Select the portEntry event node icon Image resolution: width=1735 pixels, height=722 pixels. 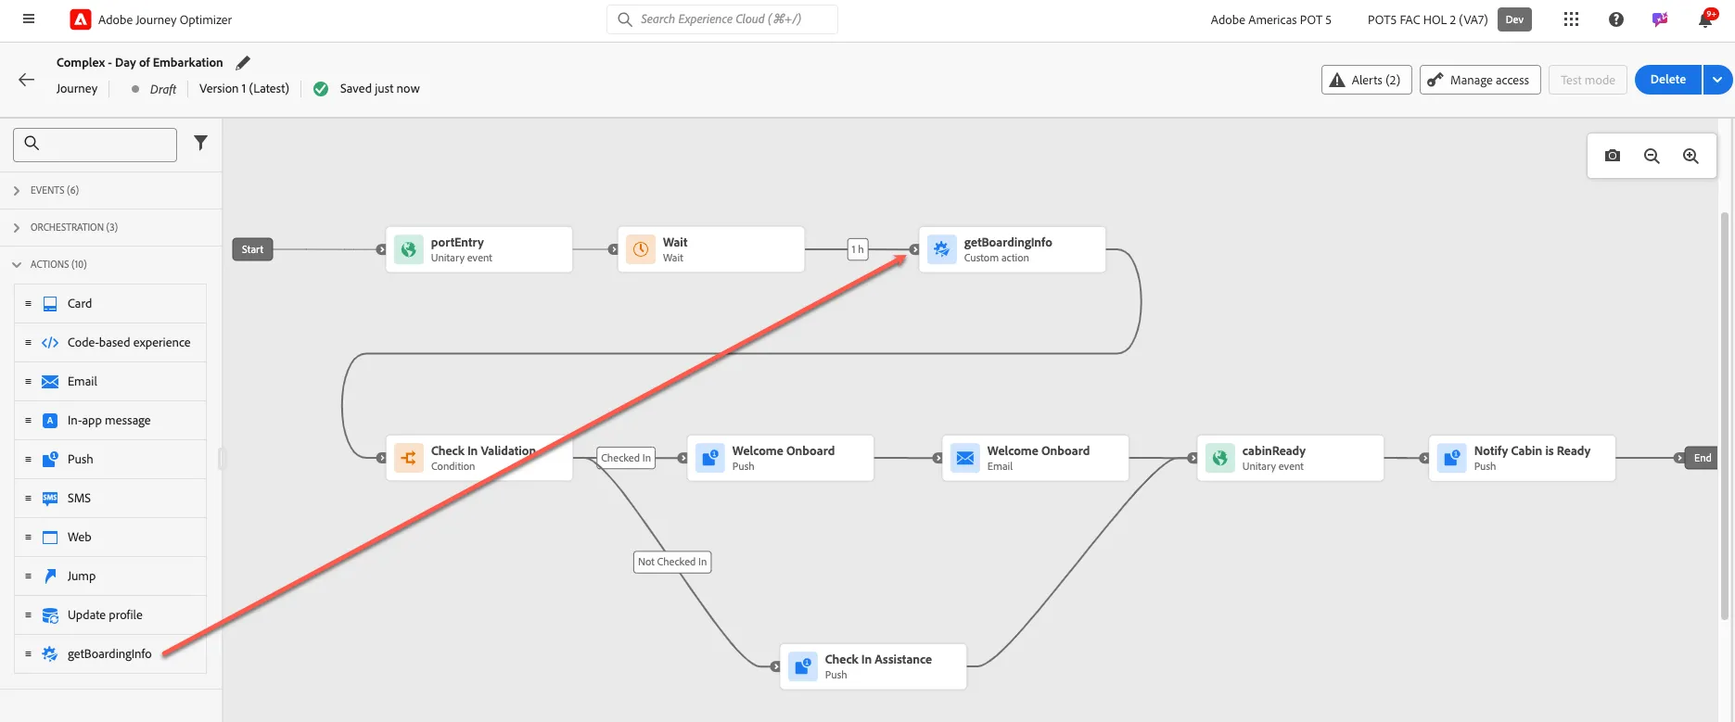coord(408,249)
